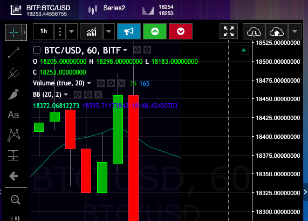This screenshot has width=308, height=221.
Task: Toggle visibility eye for BTC/USD series
Action: coord(137,50)
